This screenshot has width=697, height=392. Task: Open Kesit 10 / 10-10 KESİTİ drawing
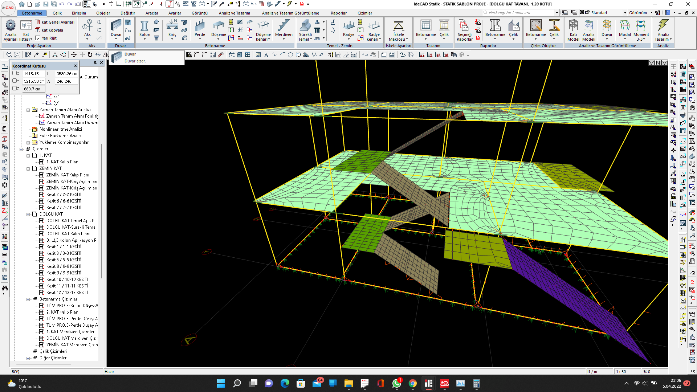click(67, 279)
